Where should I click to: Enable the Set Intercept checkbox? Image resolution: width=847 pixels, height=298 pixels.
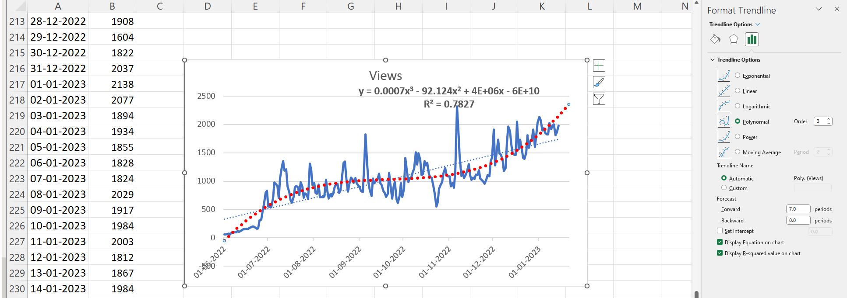click(x=720, y=231)
